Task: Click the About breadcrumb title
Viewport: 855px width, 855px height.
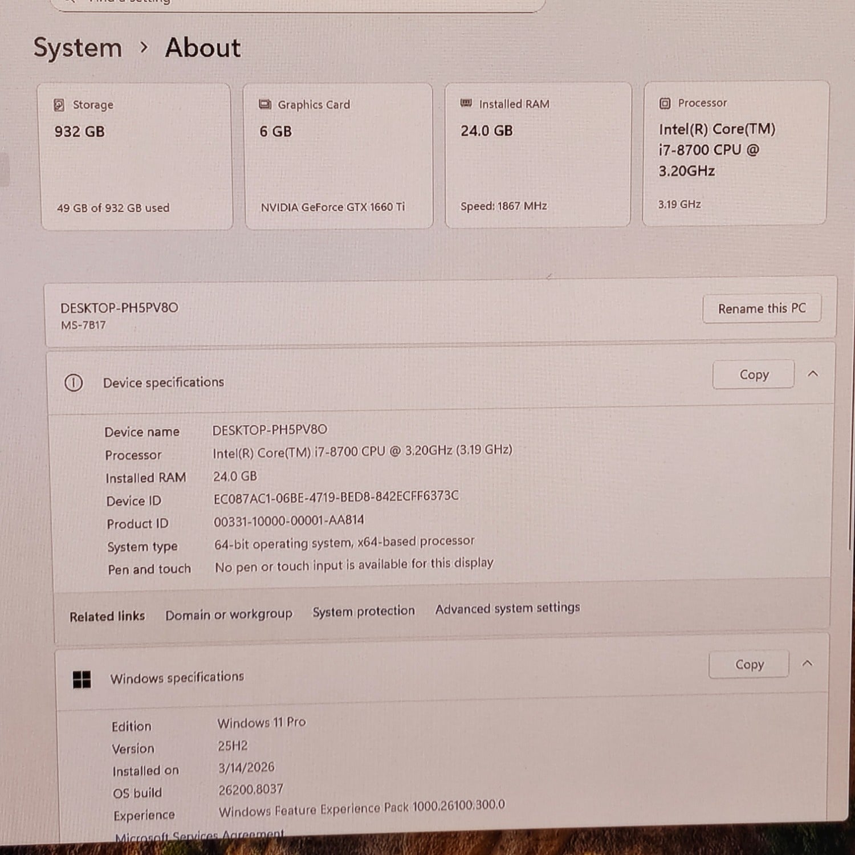Action: coord(203,47)
